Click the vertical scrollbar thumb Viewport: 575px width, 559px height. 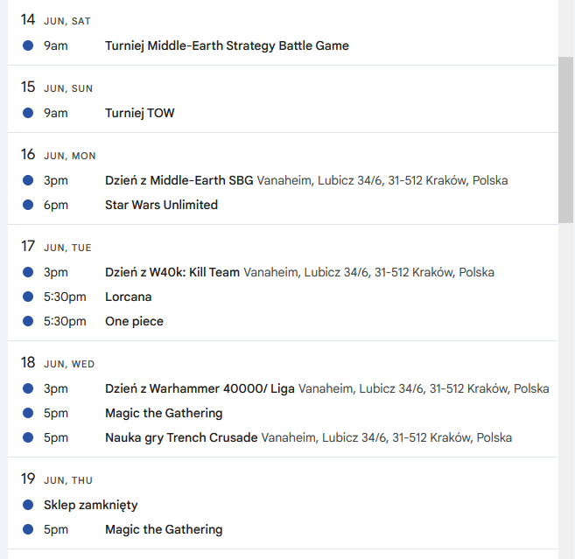point(565,140)
